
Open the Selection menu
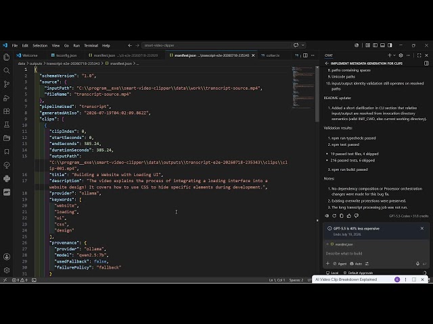pos(40,45)
